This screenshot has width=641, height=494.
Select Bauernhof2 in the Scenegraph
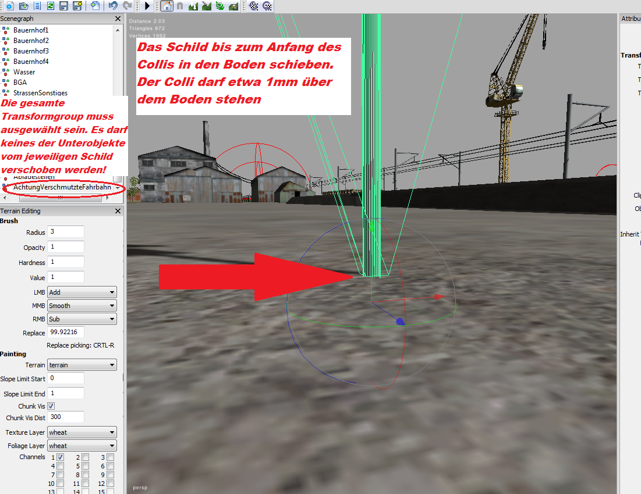[x=31, y=41]
